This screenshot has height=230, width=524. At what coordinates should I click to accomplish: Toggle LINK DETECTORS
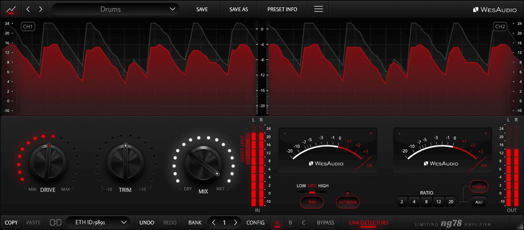click(x=368, y=222)
